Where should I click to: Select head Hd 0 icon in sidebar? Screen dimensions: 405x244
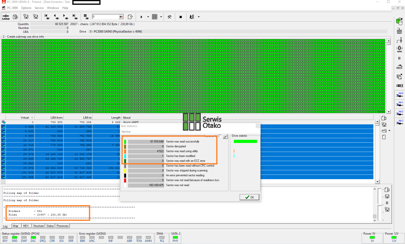click(399, 94)
